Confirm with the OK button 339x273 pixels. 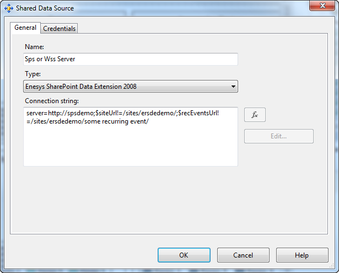click(x=184, y=255)
